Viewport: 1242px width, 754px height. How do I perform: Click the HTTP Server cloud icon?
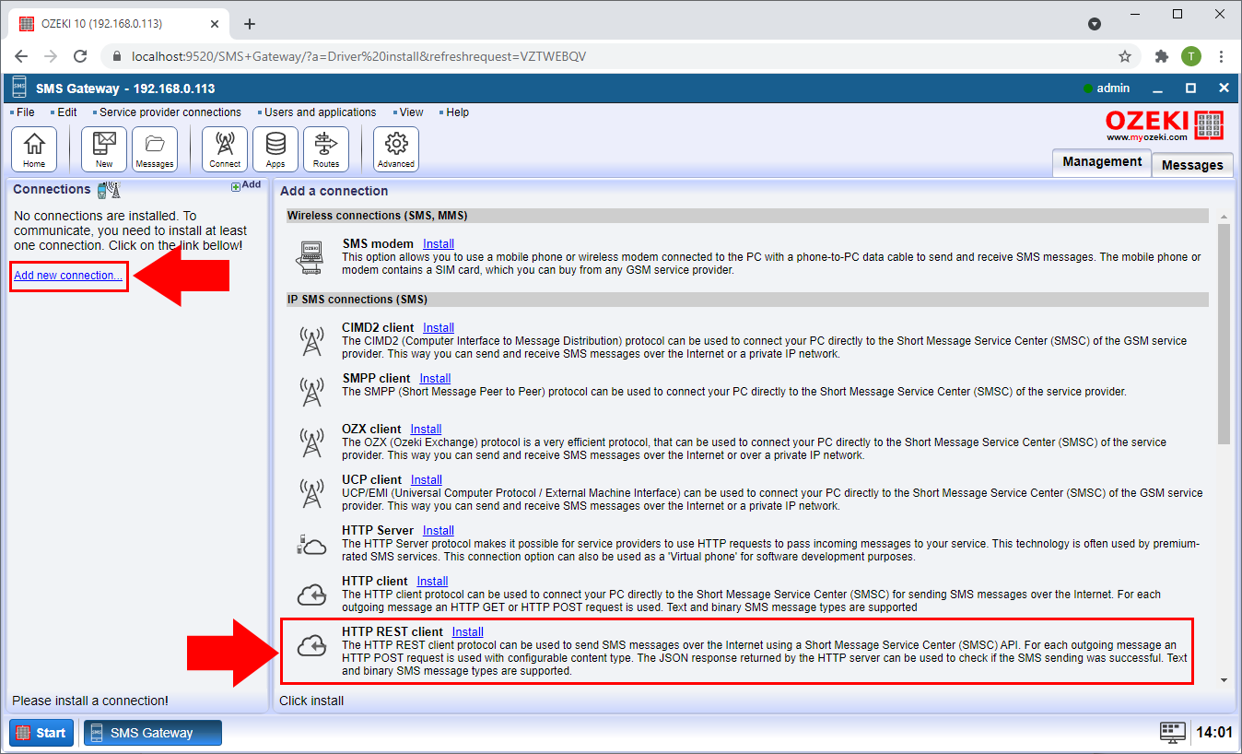point(311,545)
